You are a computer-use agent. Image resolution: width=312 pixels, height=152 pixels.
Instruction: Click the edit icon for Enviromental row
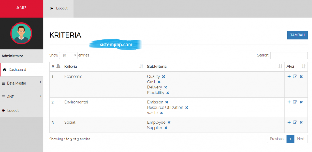point(295,102)
